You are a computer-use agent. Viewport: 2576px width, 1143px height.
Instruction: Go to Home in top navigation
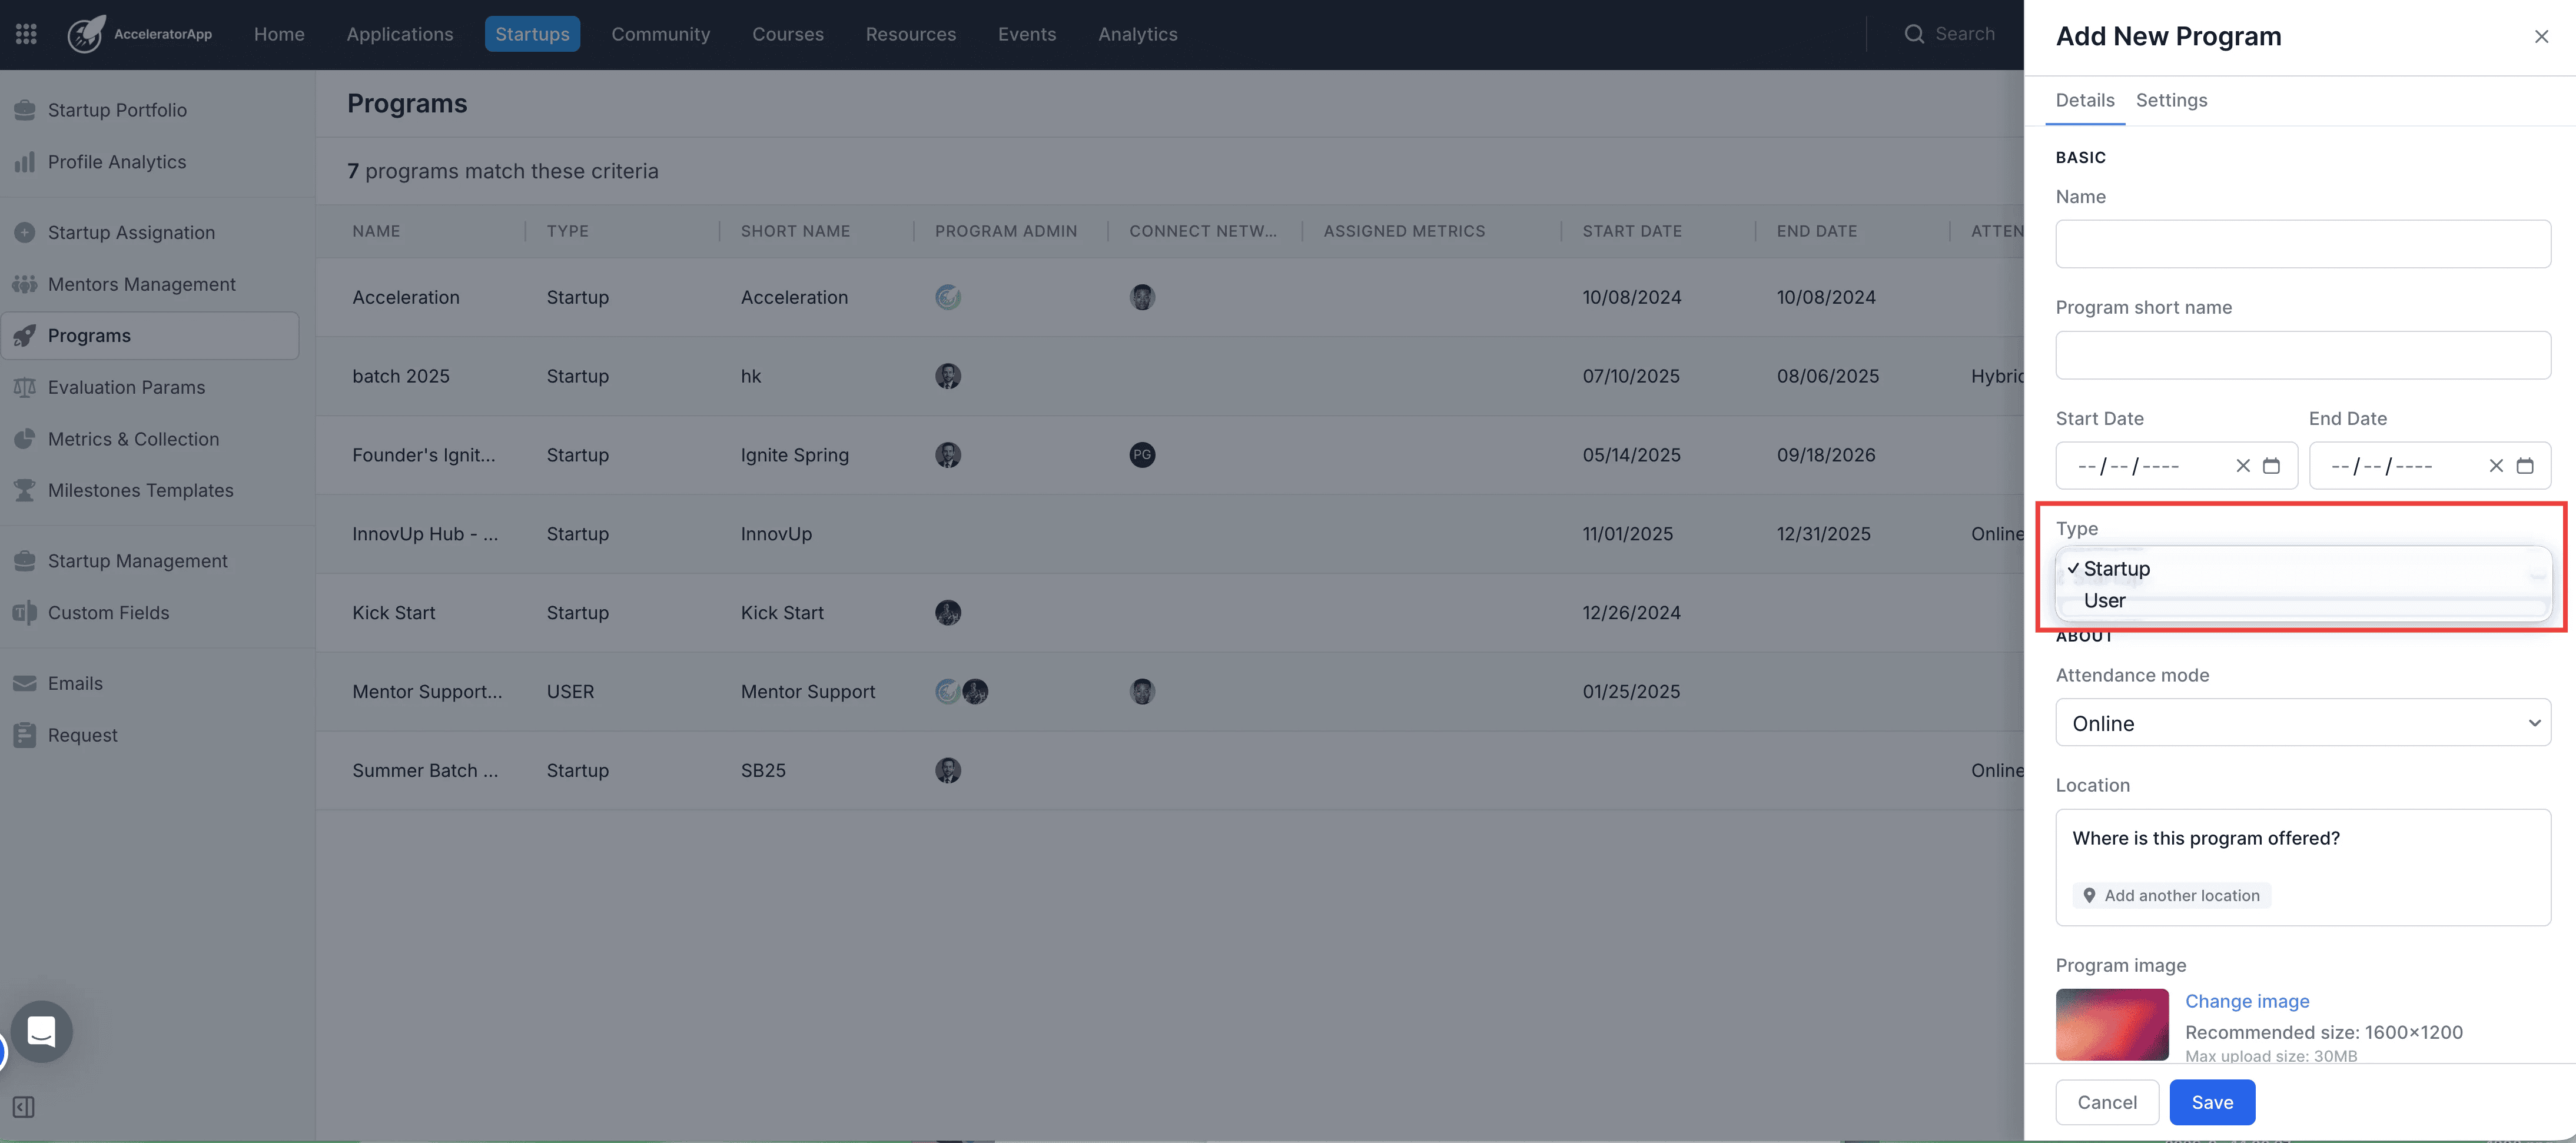click(279, 34)
